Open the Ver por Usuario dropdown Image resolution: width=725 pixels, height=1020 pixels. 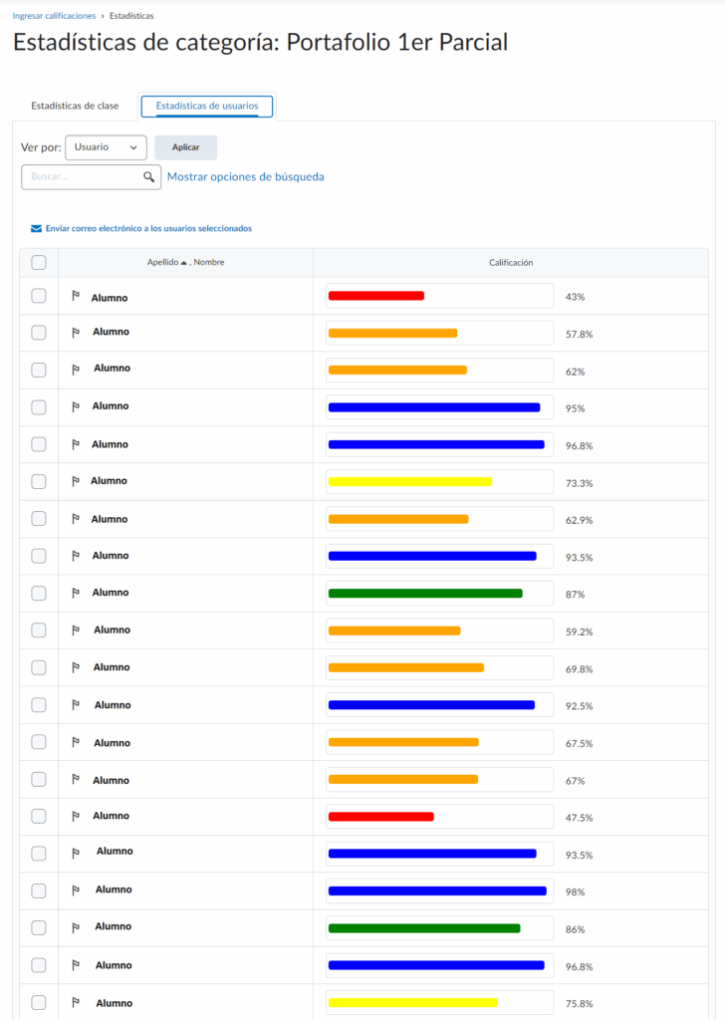pos(106,147)
